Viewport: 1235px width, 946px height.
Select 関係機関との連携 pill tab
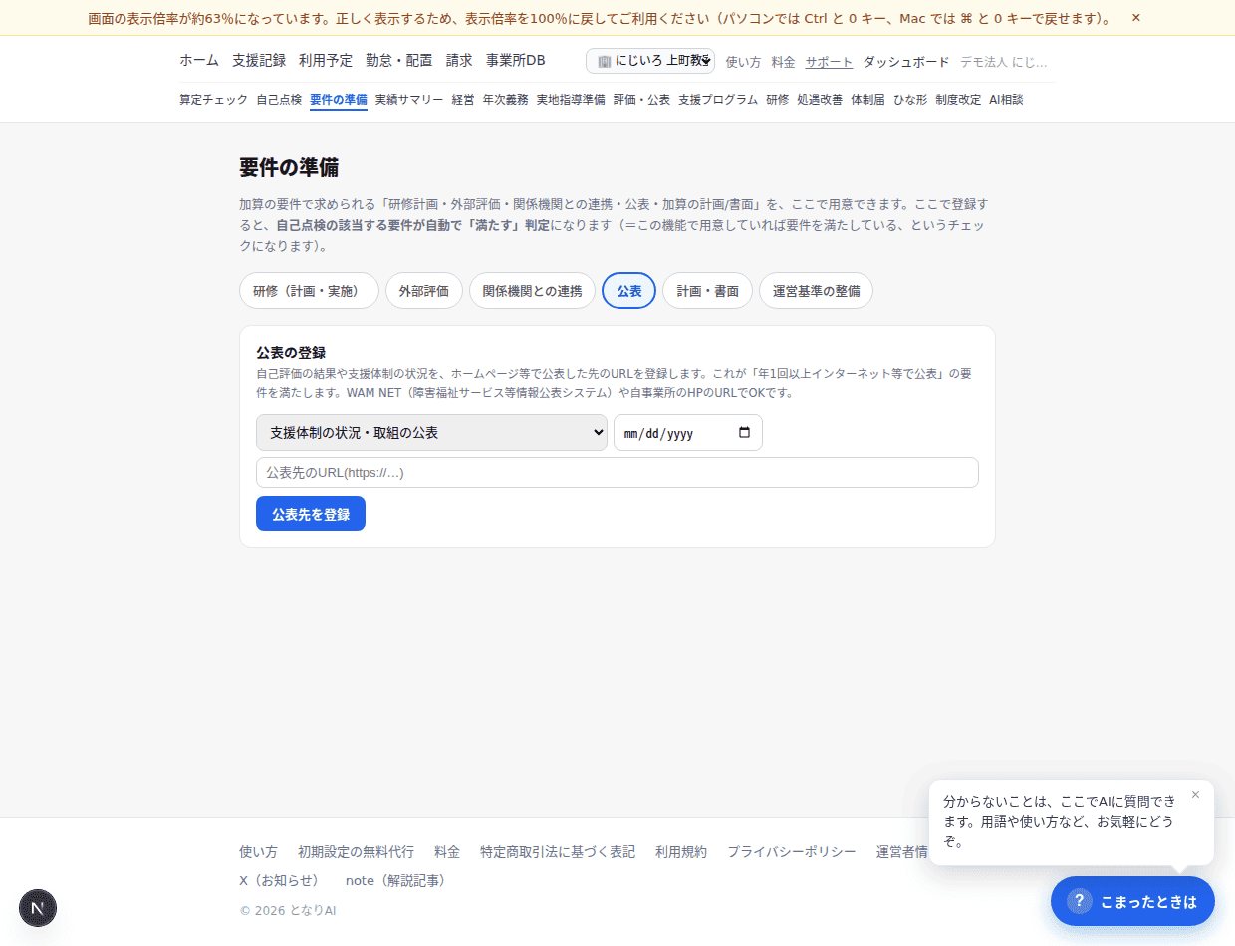(532, 291)
